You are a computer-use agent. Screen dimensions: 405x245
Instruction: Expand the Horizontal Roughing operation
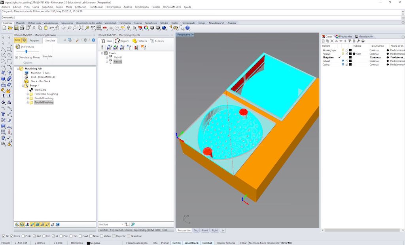pos(28,94)
